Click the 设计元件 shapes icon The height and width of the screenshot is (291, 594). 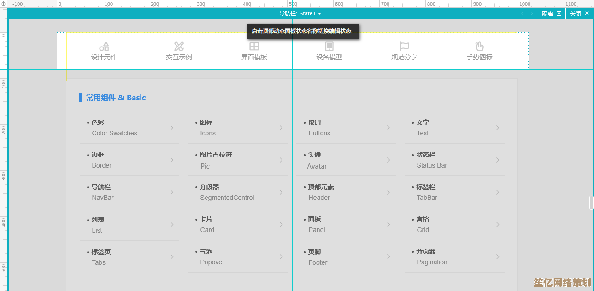pyautogui.click(x=104, y=46)
